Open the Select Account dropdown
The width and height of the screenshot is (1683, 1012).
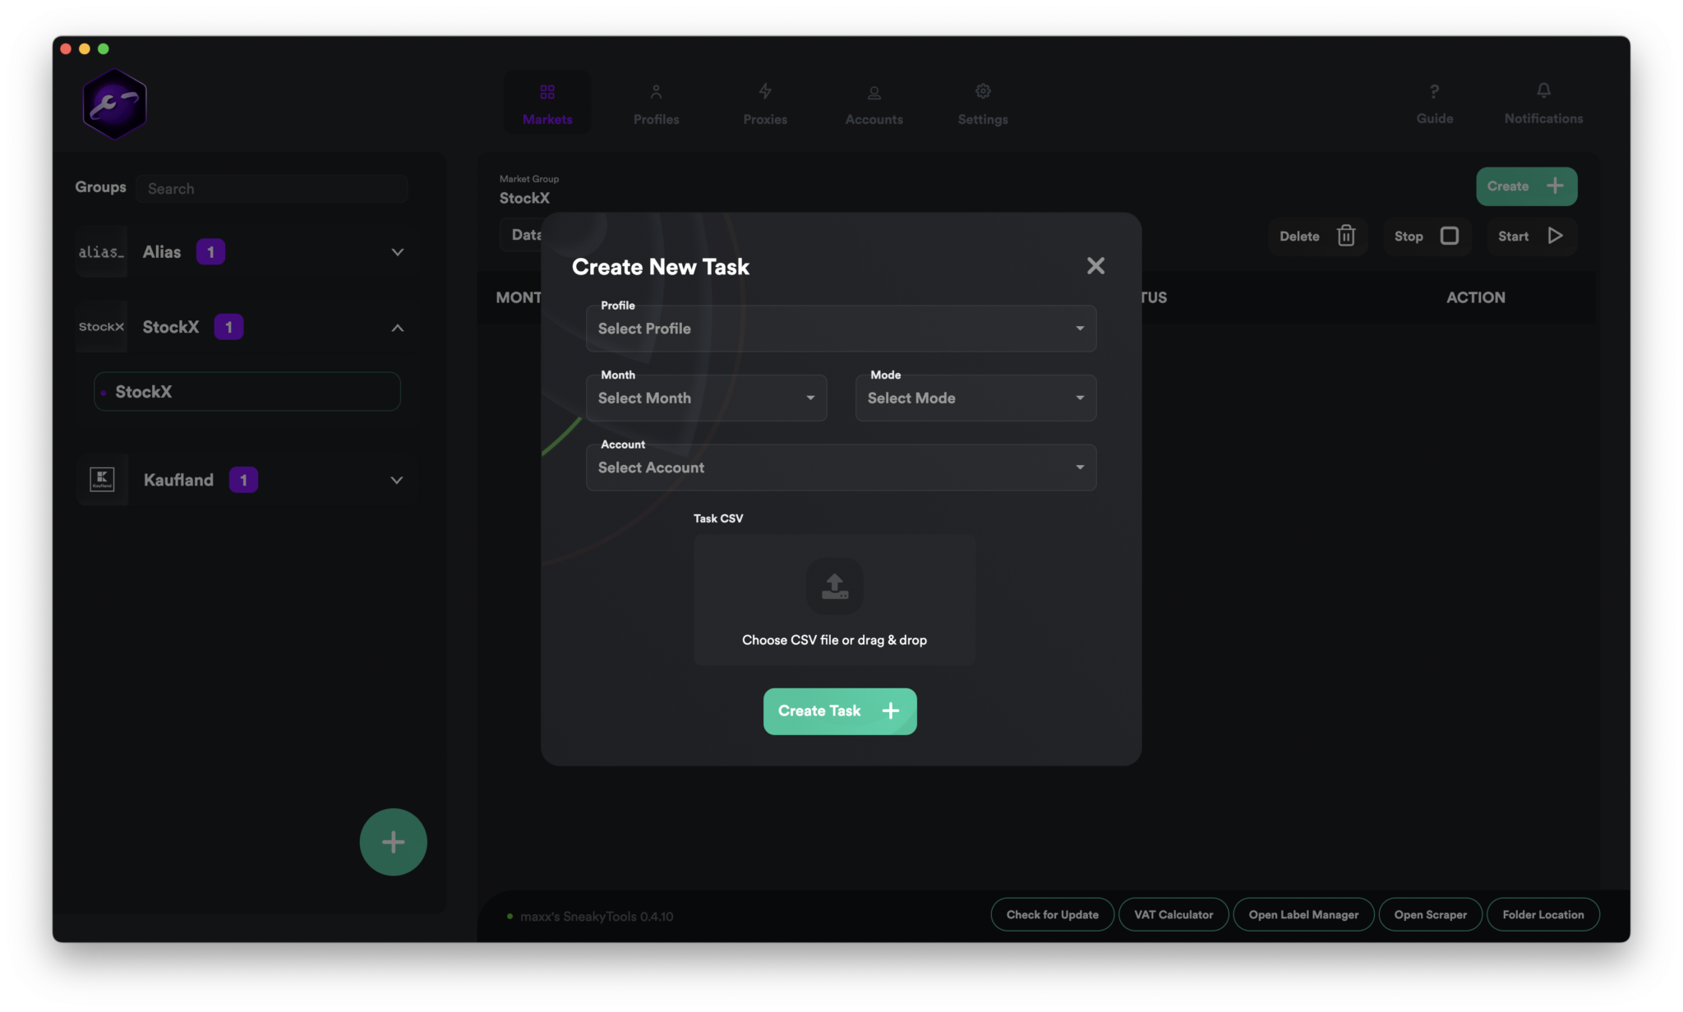pos(841,467)
